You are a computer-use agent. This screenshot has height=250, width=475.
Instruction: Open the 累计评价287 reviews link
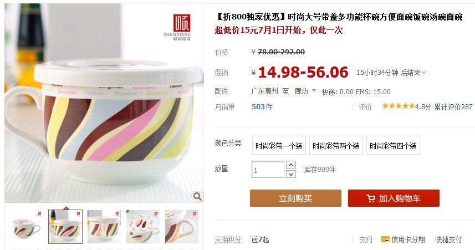(453, 106)
